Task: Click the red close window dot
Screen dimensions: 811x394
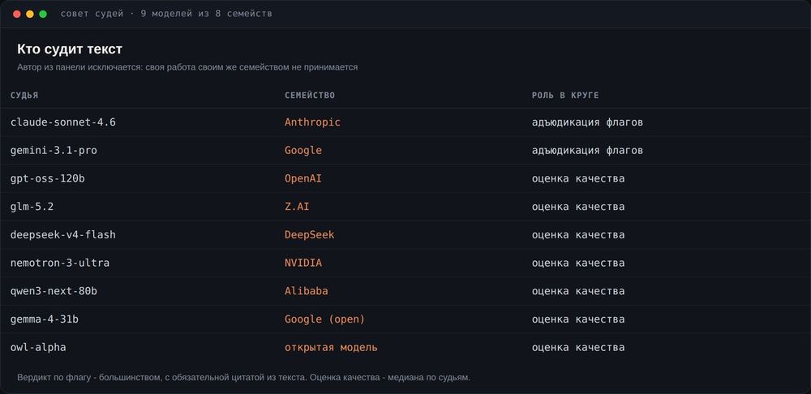Action: 16,14
